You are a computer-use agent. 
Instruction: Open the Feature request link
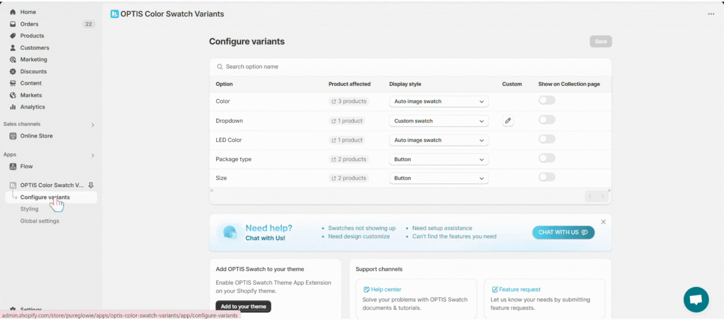pyautogui.click(x=516, y=290)
